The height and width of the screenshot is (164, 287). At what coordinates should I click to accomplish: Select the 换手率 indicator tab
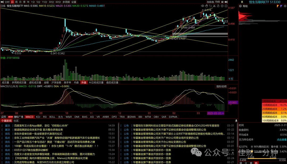point(67,83)
